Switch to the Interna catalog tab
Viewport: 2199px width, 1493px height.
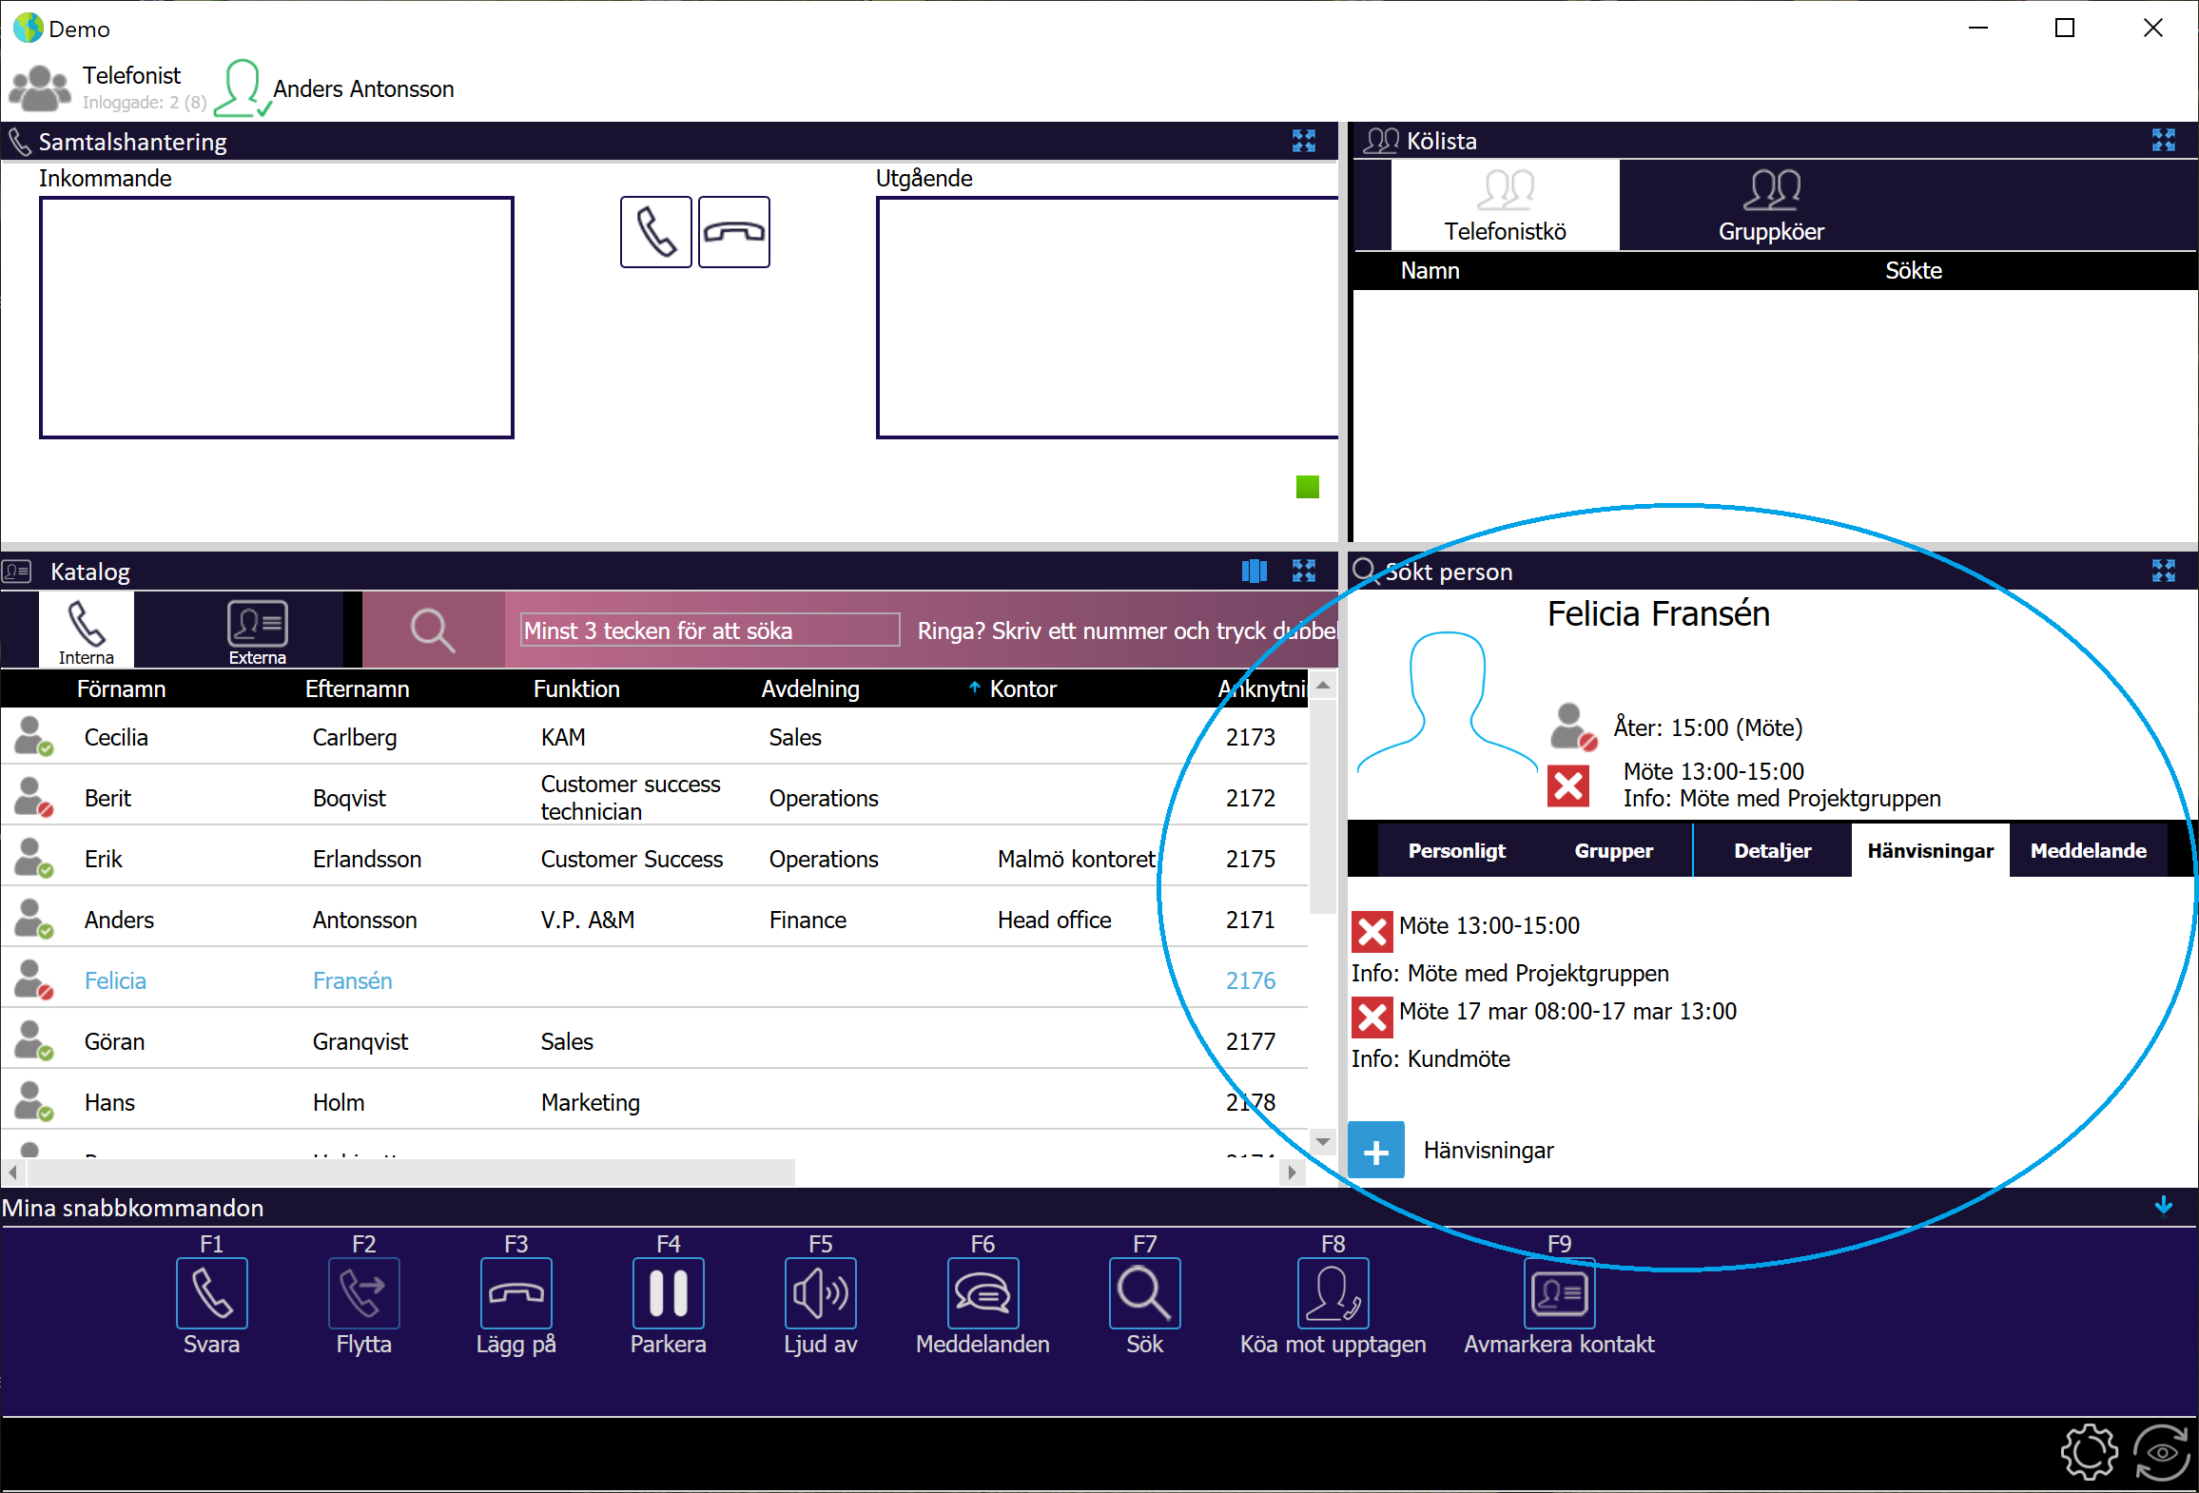tap(86, 630)
